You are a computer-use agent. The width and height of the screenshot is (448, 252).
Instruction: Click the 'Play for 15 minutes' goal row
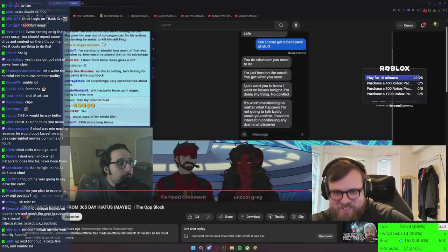tap(394, 78)
